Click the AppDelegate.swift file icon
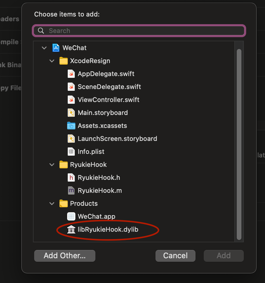 tap(71, 74)
